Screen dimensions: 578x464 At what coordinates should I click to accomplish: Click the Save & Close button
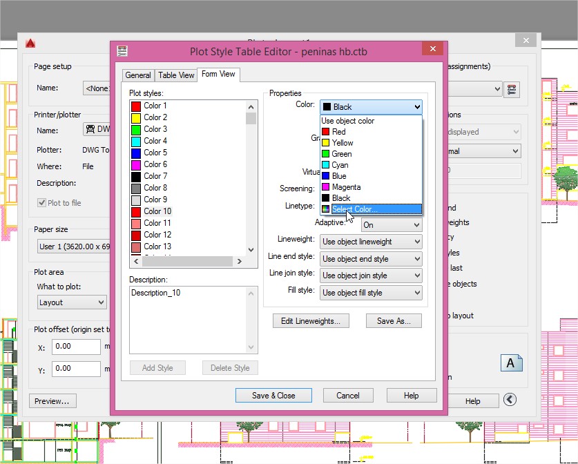point(273,396)
